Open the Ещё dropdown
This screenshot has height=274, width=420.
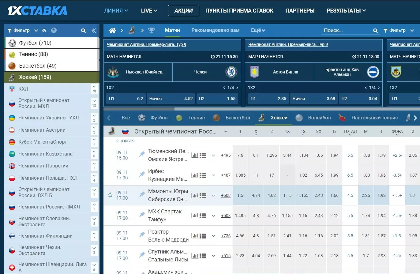click(x=258, y=30)
